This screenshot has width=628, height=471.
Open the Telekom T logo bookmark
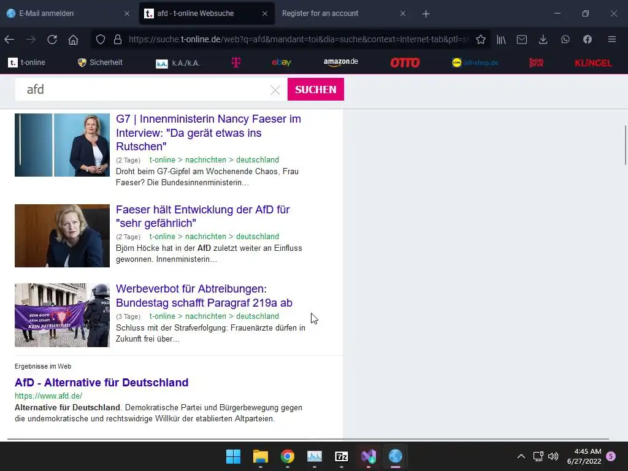pyautogui.click(x=236, y=63)
